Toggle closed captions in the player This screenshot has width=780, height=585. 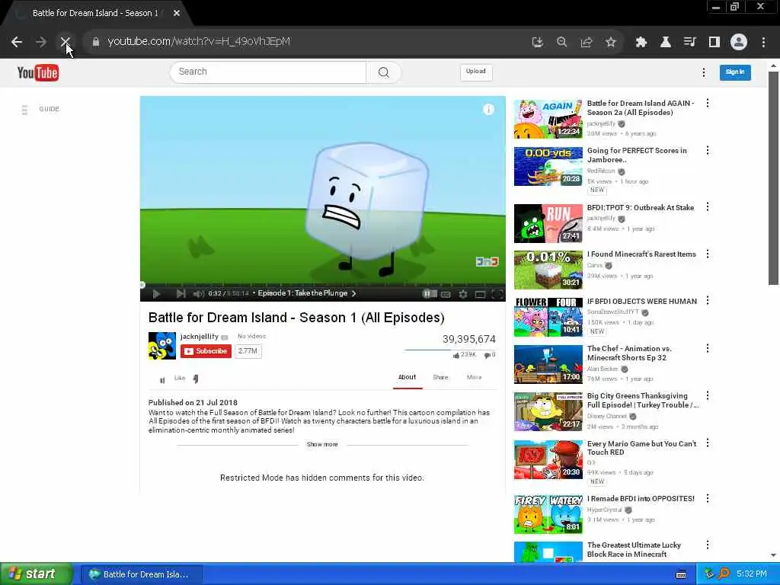coord(446,295)
